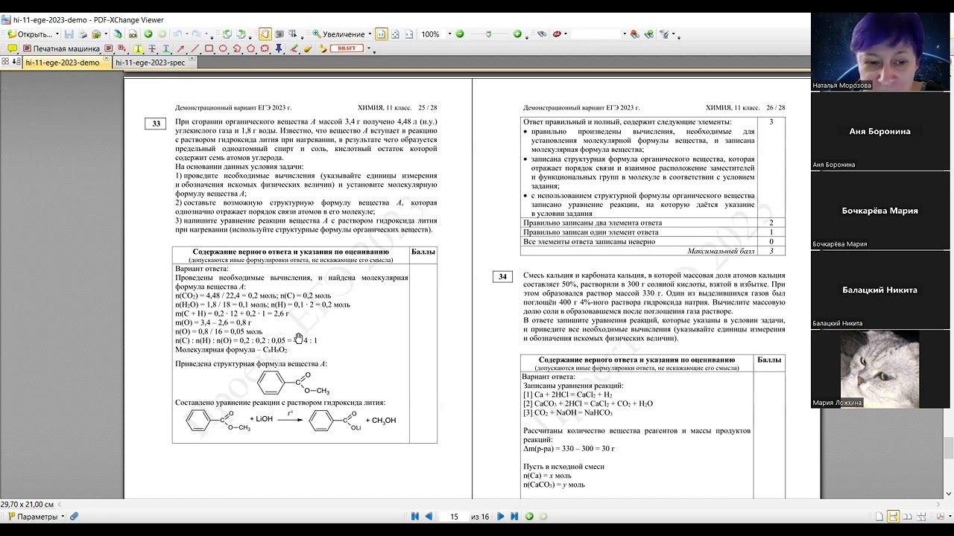Image resolution: width=954 pixels, height=536 pixels.
Task: Switch to the hi-11-ege-2023-demo tab
Action: (x=63, y=63)
